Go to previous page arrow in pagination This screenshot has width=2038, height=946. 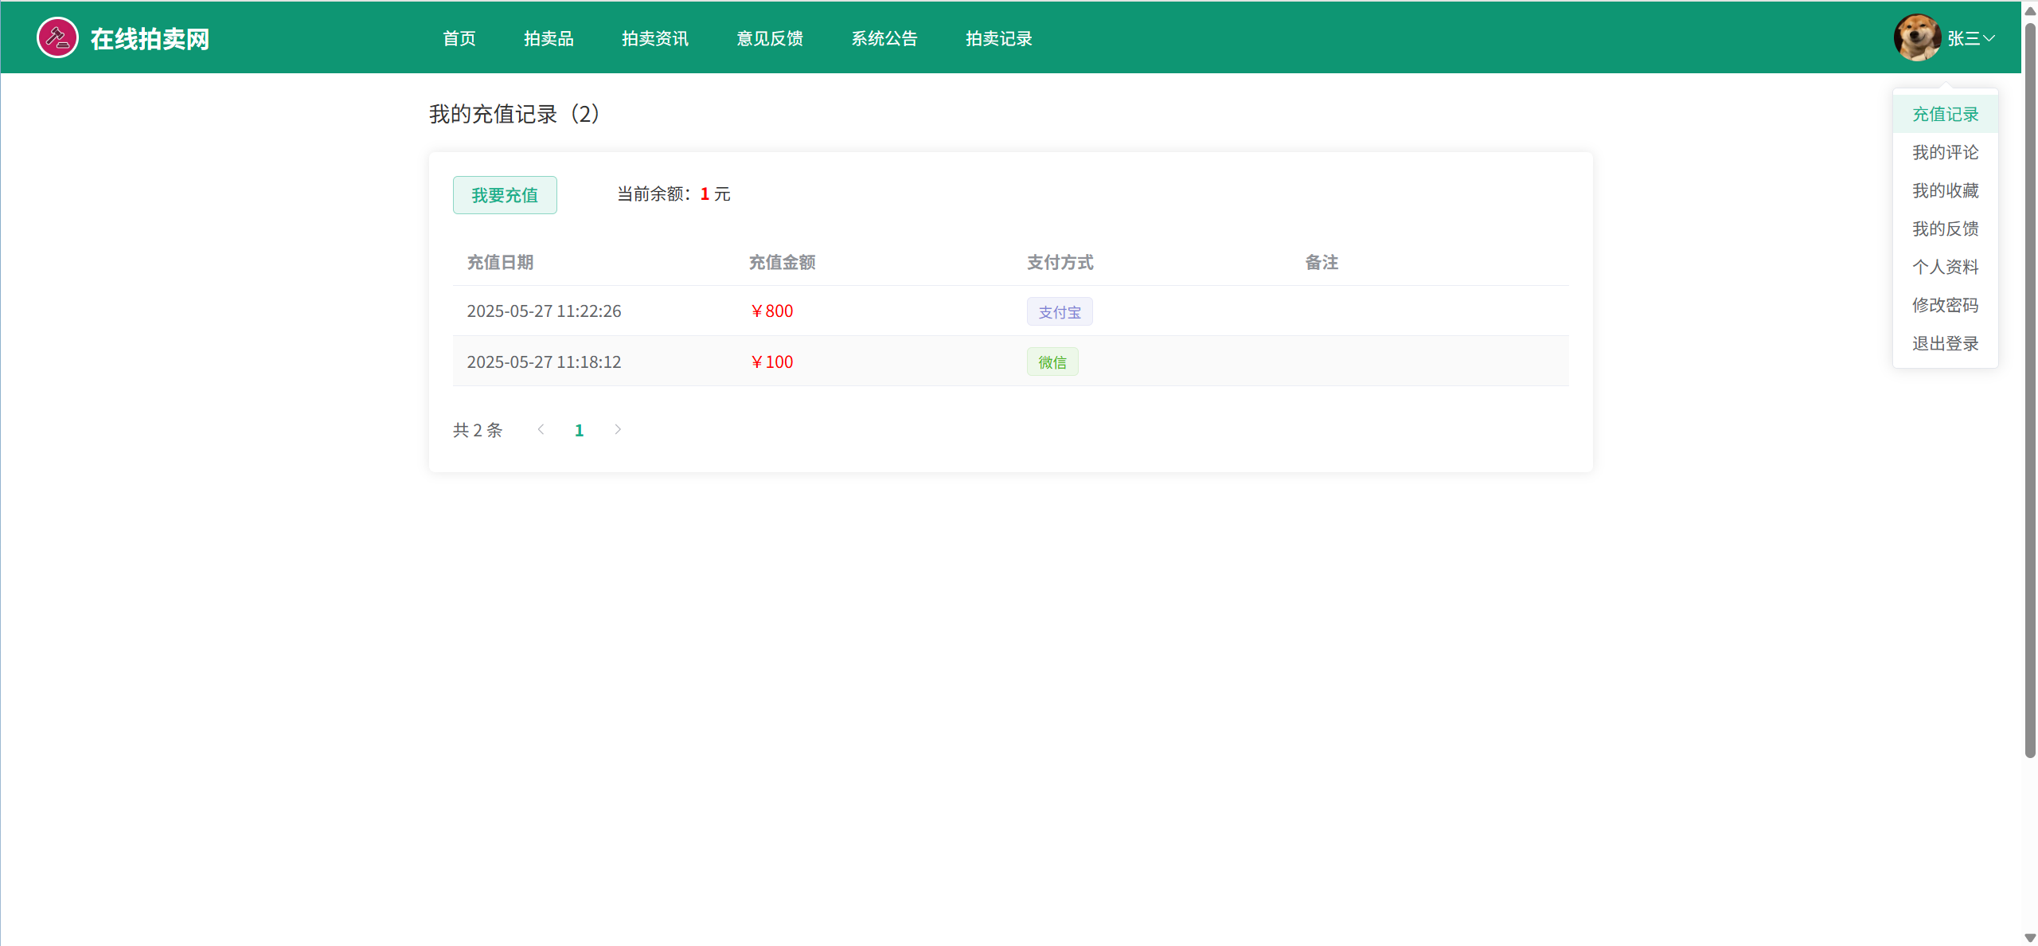tap(541, 430)
